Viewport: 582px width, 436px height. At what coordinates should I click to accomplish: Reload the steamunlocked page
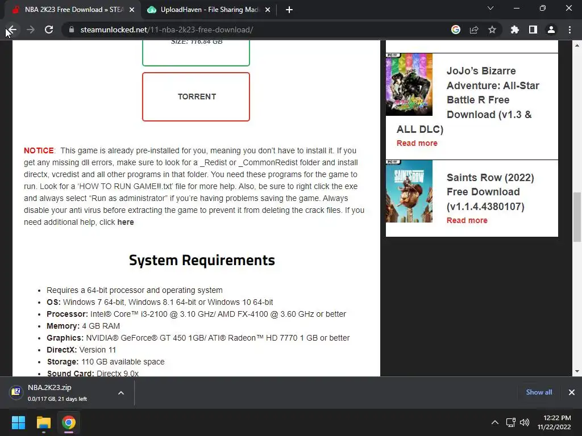pos(49,30)
